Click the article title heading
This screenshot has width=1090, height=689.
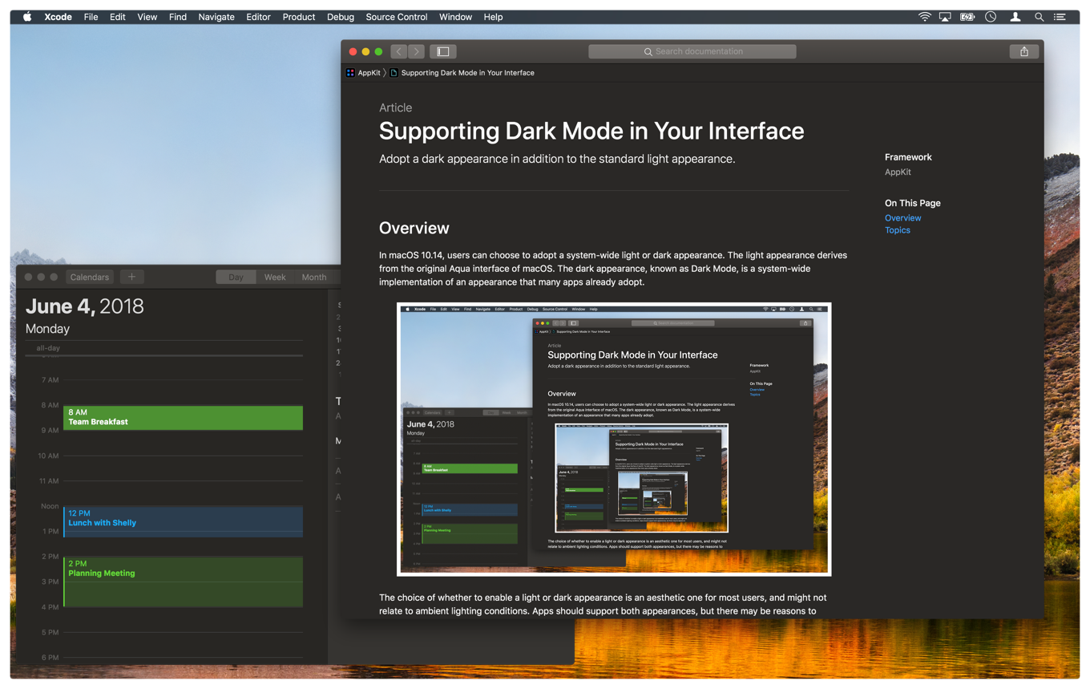click(x=591, y=131)
